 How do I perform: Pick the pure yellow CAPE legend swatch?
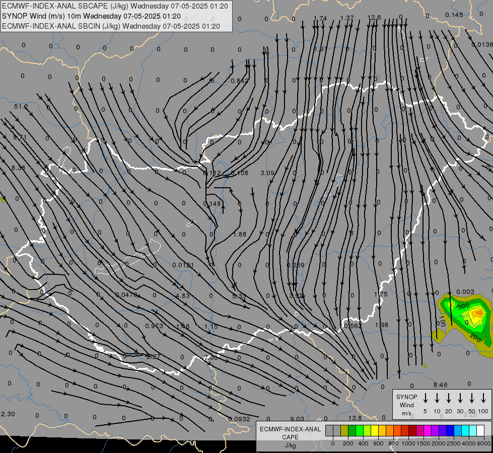[x=375, y=431]
